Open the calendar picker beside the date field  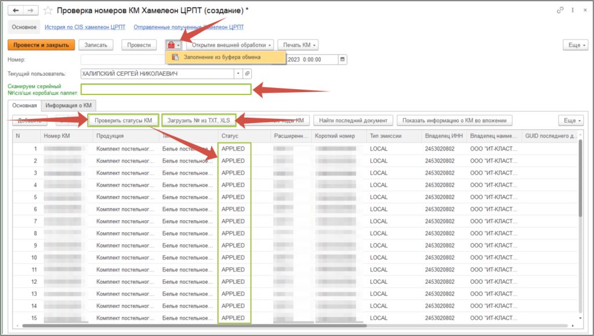[x=342, y=60]
